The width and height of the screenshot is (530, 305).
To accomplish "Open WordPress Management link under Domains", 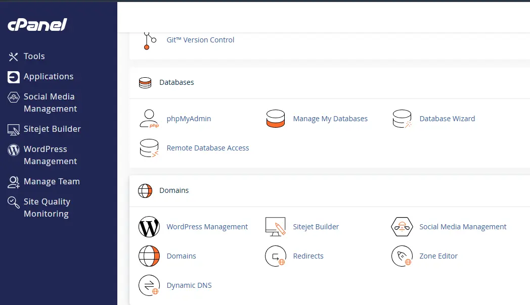I will pos(207,227).
